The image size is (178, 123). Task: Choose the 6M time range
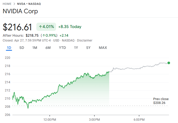(x=48, y=48)
